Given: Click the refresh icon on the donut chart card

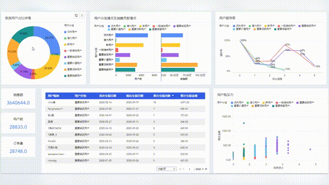Looking at the screenshot, I should [x=76, y=15].
